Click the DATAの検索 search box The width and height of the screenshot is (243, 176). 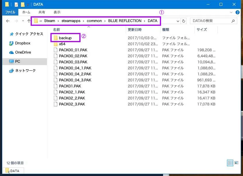(213, 21)
